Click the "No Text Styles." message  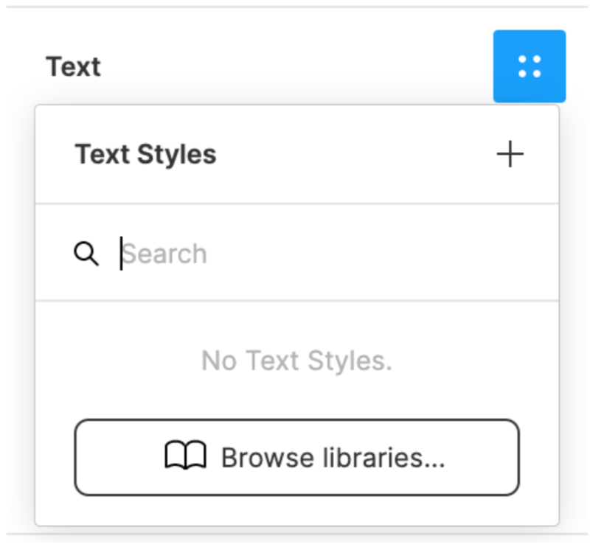click(x=296, y=361)
